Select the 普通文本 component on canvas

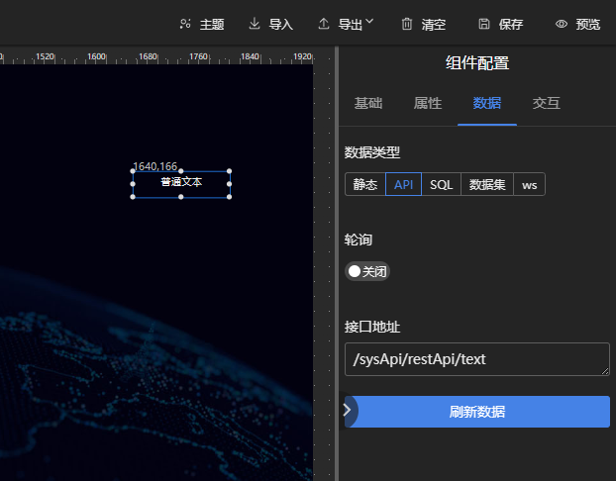[181, 183]
